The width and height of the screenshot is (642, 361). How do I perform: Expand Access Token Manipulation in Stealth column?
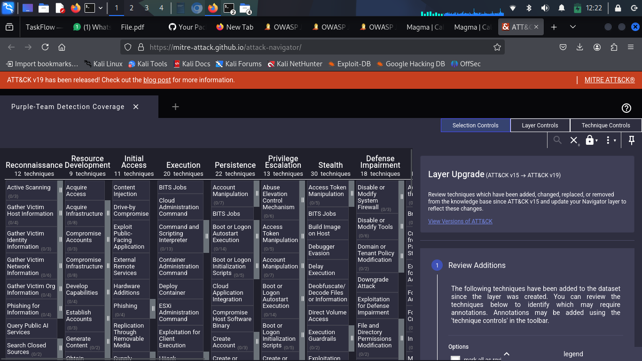pyautogui.click(x=352, y=194)
